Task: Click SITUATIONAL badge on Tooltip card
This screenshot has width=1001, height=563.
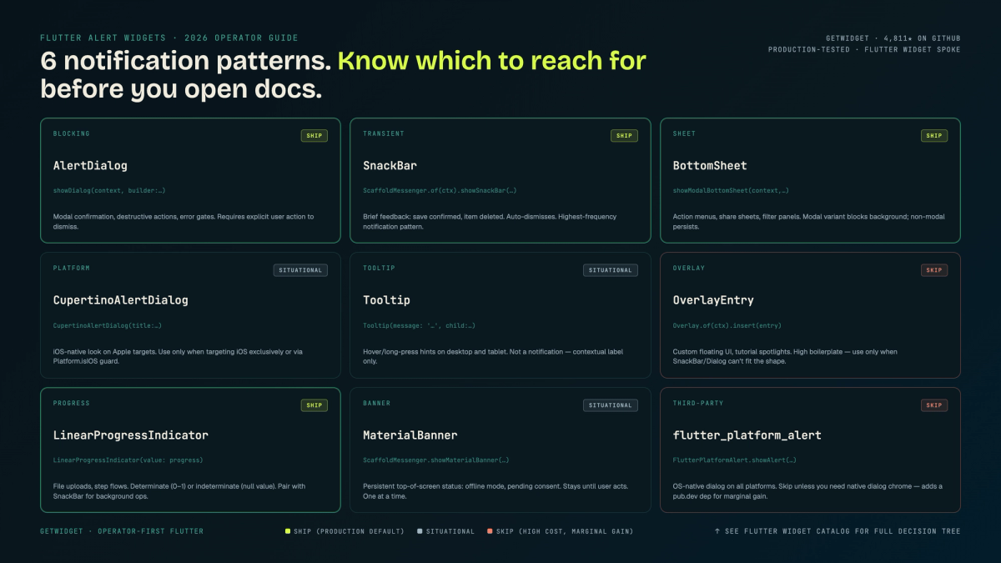Action: (611, 270)
